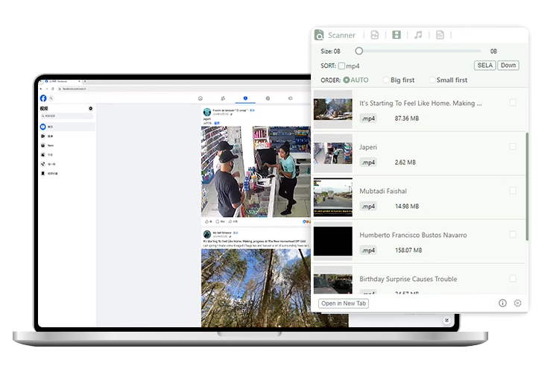The width and height of the screenshot is (559, 372).
Task: Click the Scanner logo icon
Action: click(x=319, y=35)
